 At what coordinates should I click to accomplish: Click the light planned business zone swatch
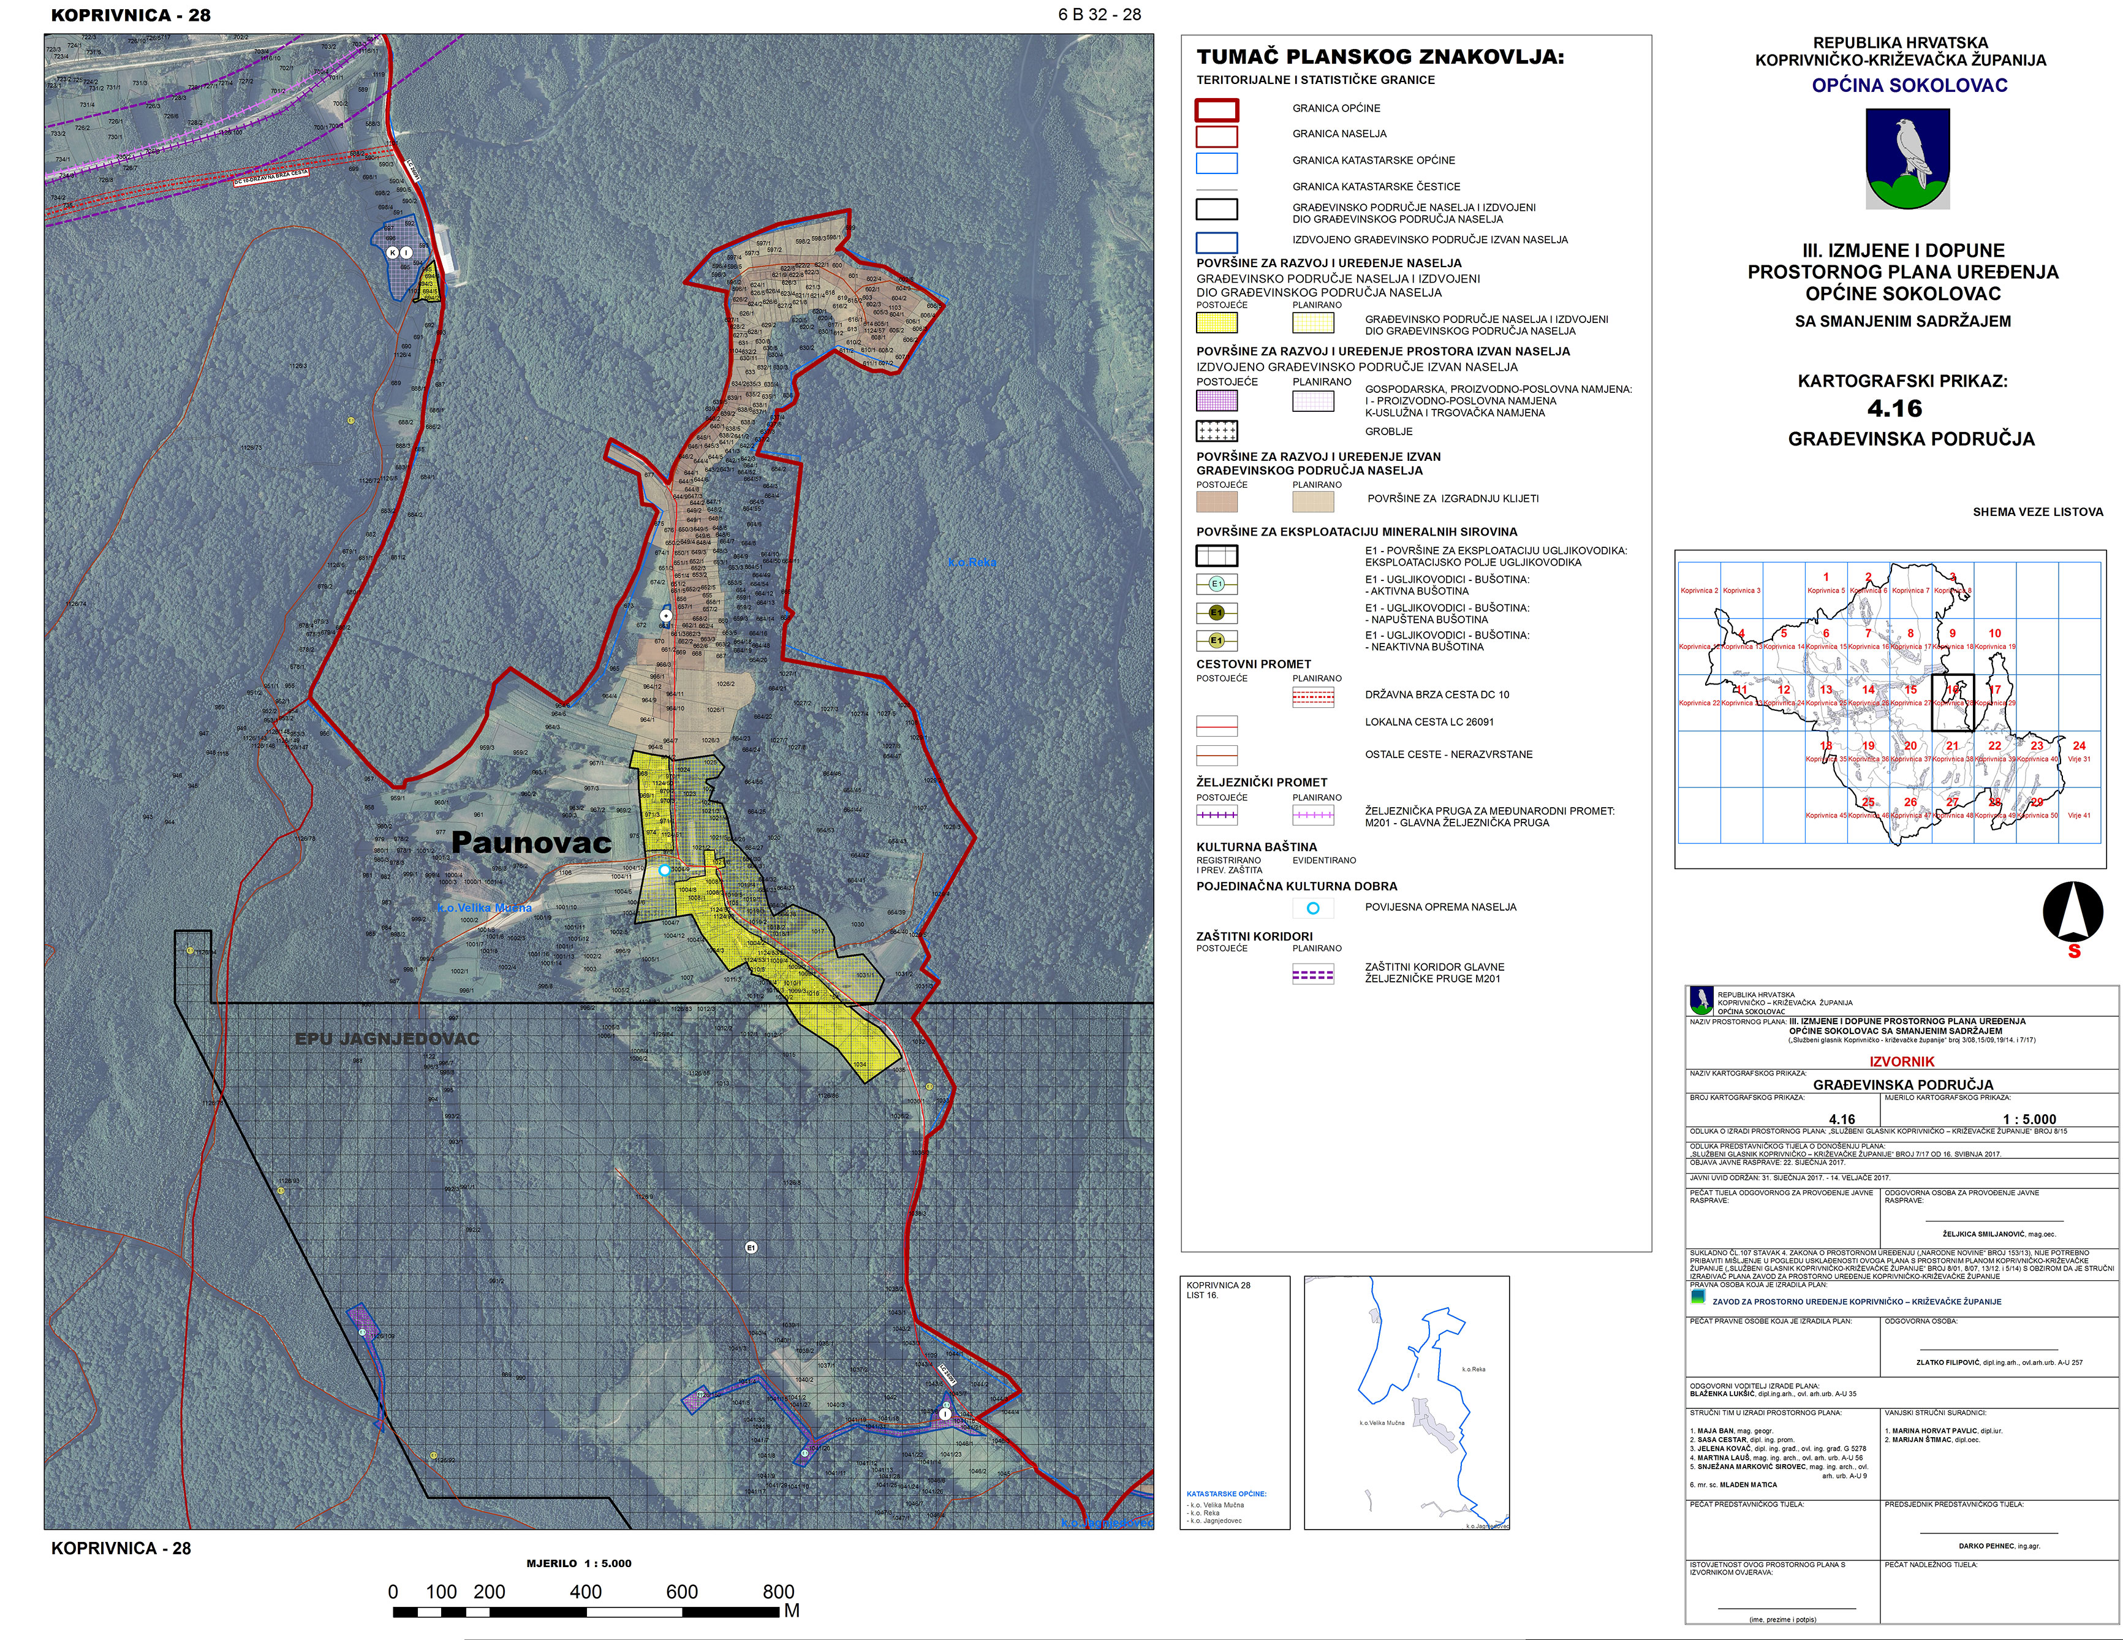click(x=1313, y=400)
